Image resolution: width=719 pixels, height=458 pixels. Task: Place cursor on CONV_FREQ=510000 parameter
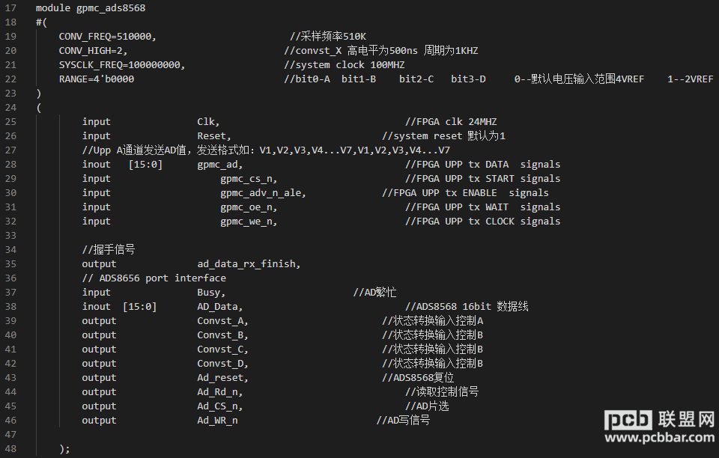[106, 37]
